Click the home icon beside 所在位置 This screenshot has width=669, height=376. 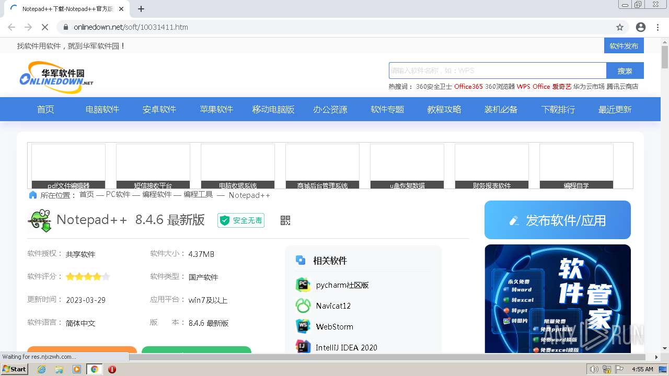click(33, 195)
